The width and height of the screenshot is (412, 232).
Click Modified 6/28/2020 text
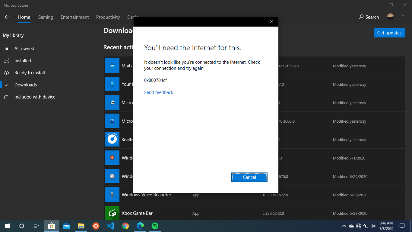pos(350,213)
